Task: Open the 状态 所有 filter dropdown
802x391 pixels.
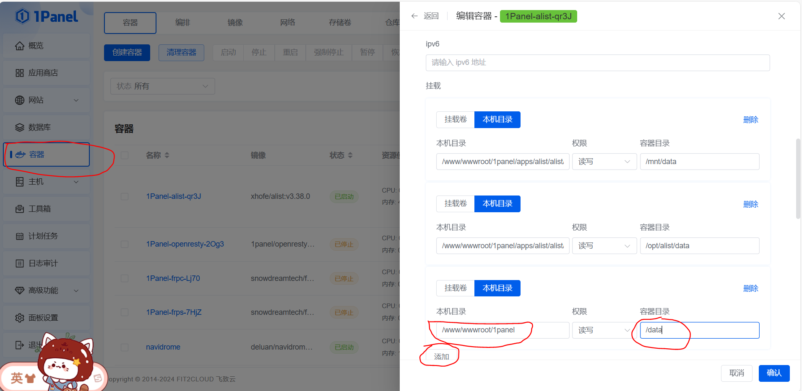Action: [x=163, y=86]
